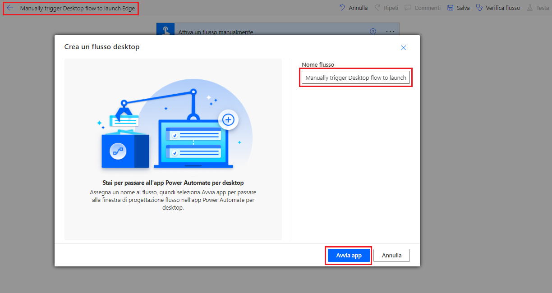The height and width of the screenshot is (293, 552).
Task: Close the Crea un flusso desktop dialog
Action: (x=404, y=48)
